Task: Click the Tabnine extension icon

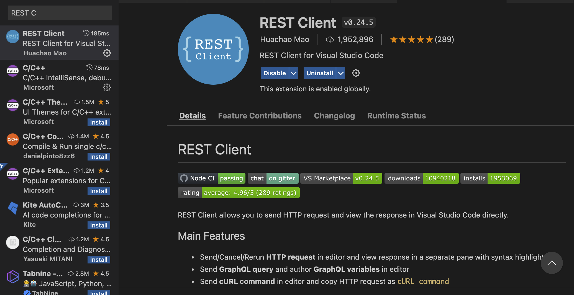Action: [13, 277]
